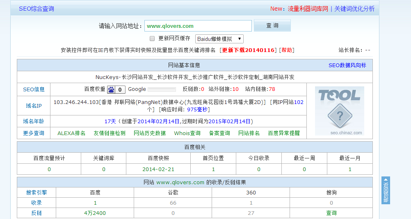
Task: Click the expiry date 2015年02月14日
Action: coord(229,122)
